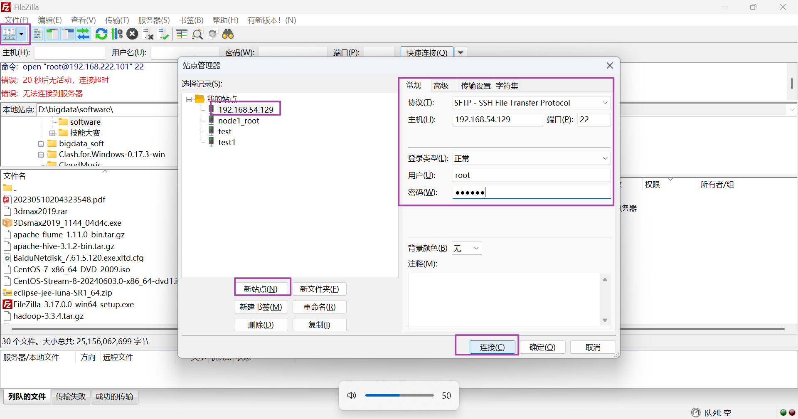Open the 书签(B) menu
This screenshot has width=798, height=419.
(192, 20)
